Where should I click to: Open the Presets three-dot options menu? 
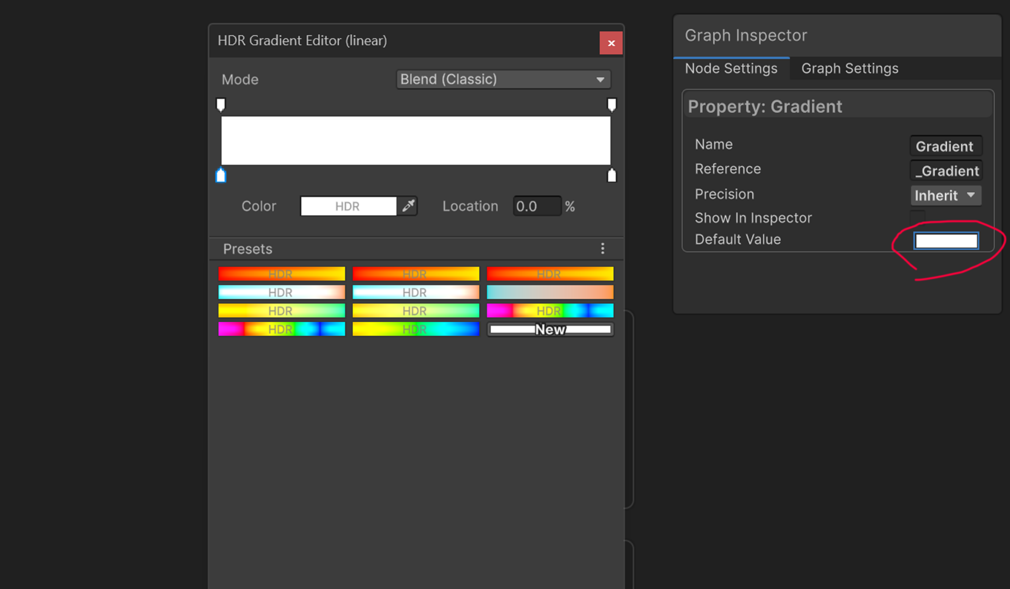[x=602, y=248]
